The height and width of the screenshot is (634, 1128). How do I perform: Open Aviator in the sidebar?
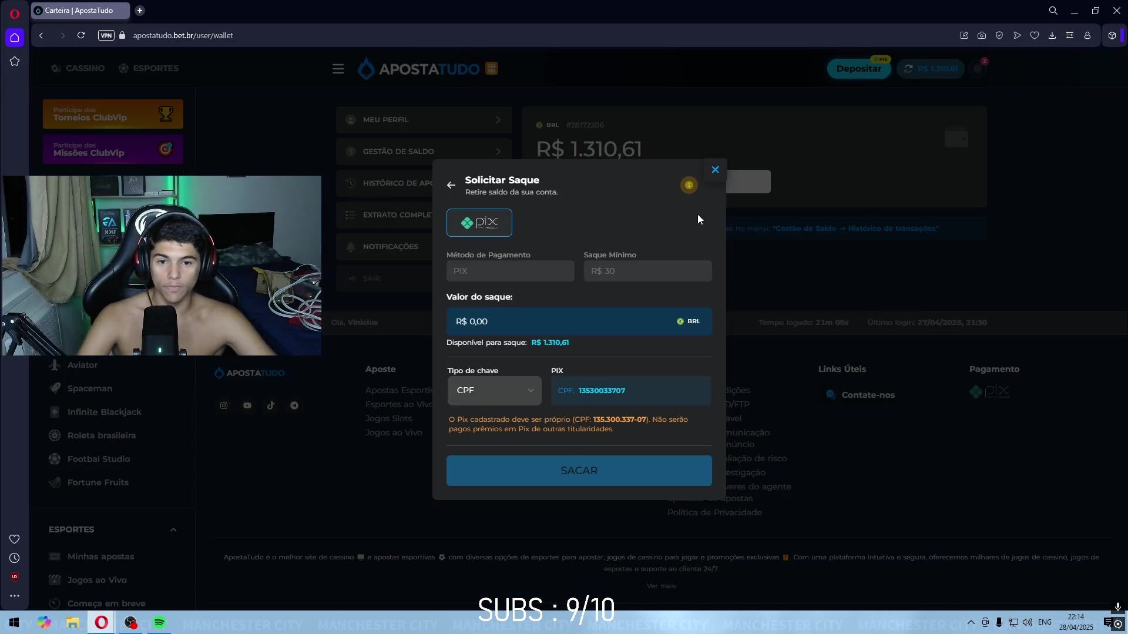(x=82, y=365)
